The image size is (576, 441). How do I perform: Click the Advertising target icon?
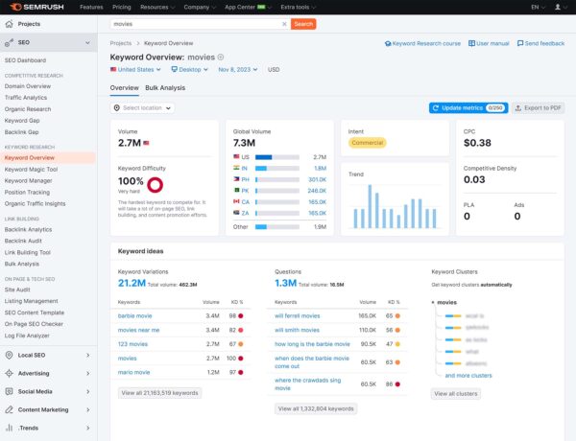click(10, 373)
